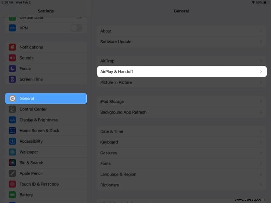
Task: Open the Keyboard chevron
Action: pyautogui.click(x=261, y=142)
